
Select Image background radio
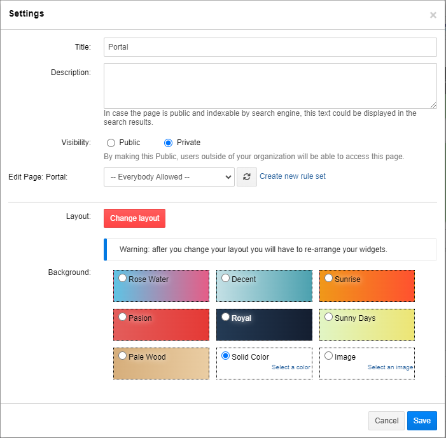click(x=328, y=355)
